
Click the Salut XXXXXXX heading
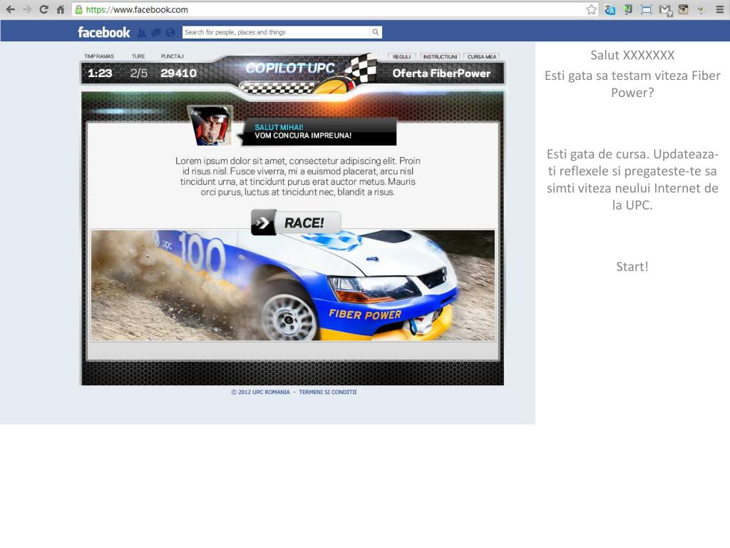click(x=632, y=55)
